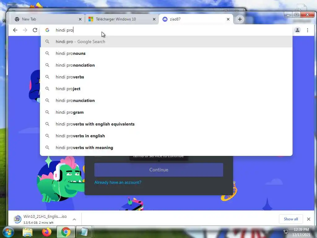Click search icon beside 'hindi program'
The width and height of the screenshot is (317, 238).
[x=47, y=112]
